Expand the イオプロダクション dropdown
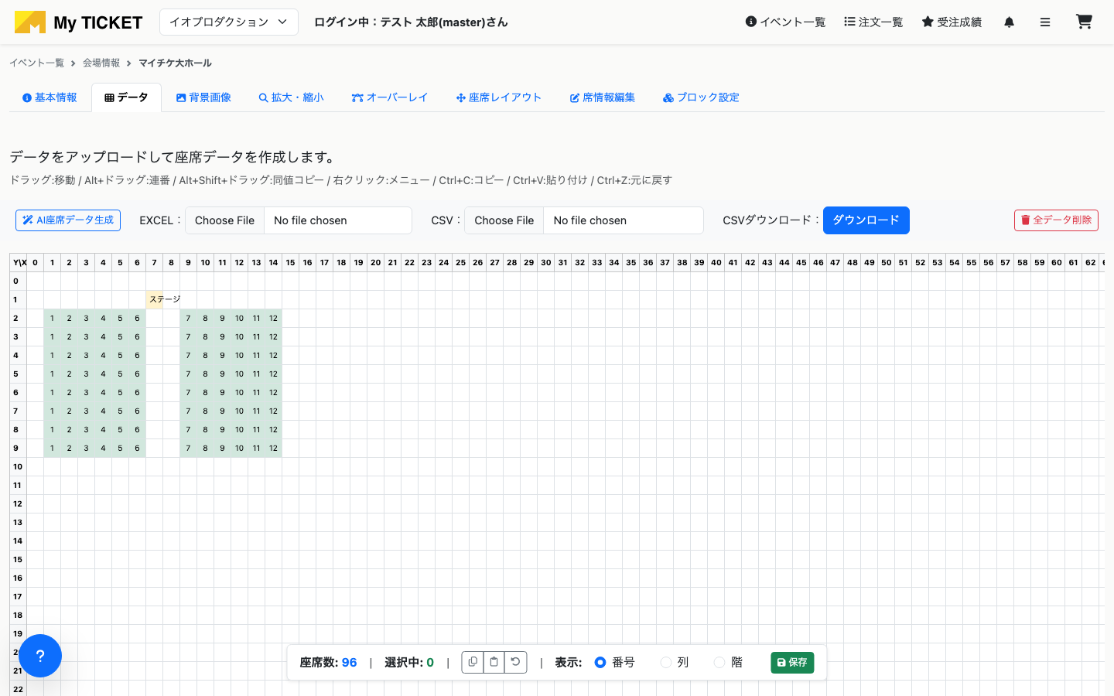 click(x=229, y=22)
